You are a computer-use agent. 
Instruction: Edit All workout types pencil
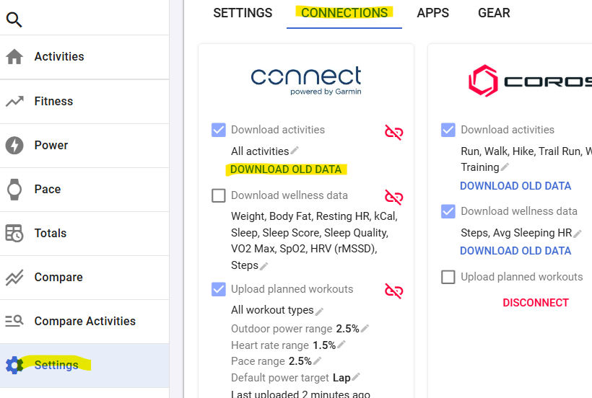click(x=319, y=311)
